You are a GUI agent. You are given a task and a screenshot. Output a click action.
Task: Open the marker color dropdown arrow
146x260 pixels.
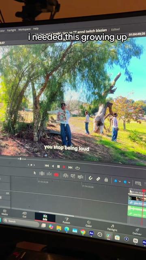click(129, 182)
